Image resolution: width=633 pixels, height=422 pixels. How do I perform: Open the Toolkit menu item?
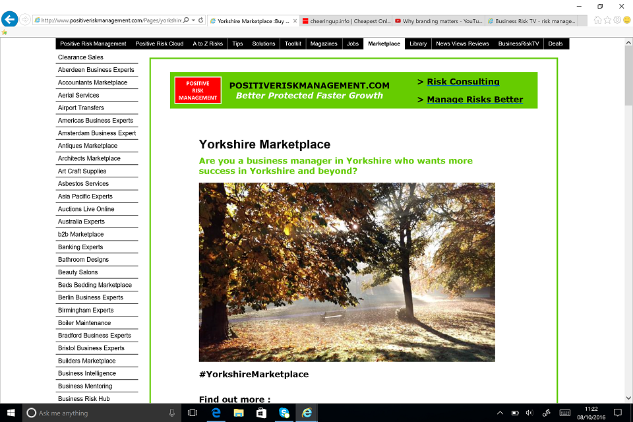[x=293, y=44]
